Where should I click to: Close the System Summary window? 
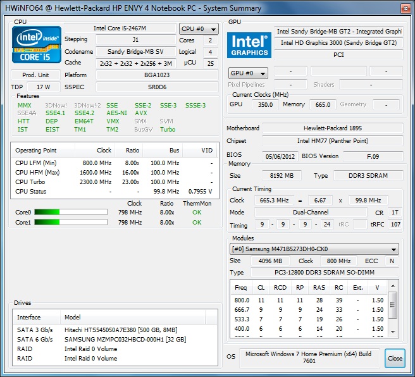click(x=406, y=8)
